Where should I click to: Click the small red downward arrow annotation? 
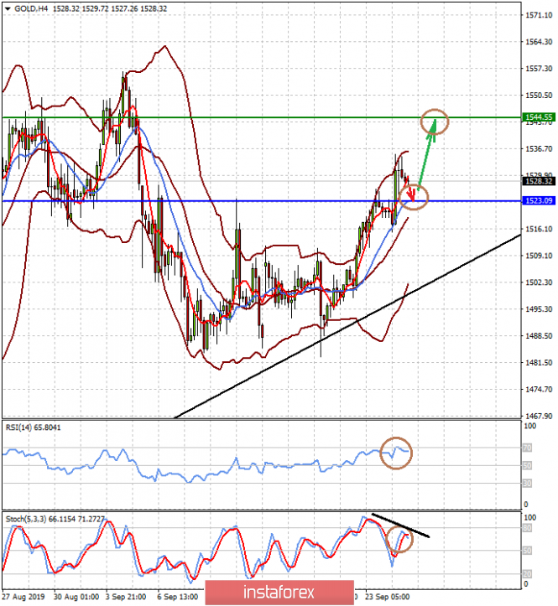point(411,194)
